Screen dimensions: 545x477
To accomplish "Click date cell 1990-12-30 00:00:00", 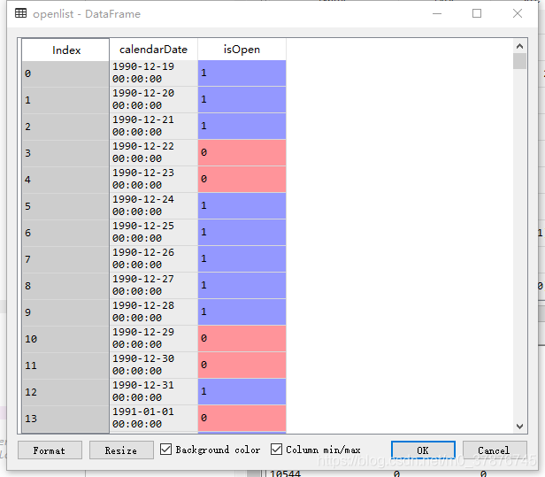I will 154,365.
